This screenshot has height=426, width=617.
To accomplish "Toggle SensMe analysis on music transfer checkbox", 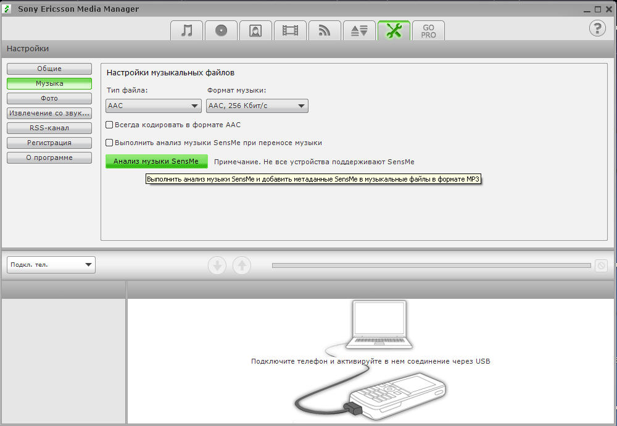I will tap(109, 143).
